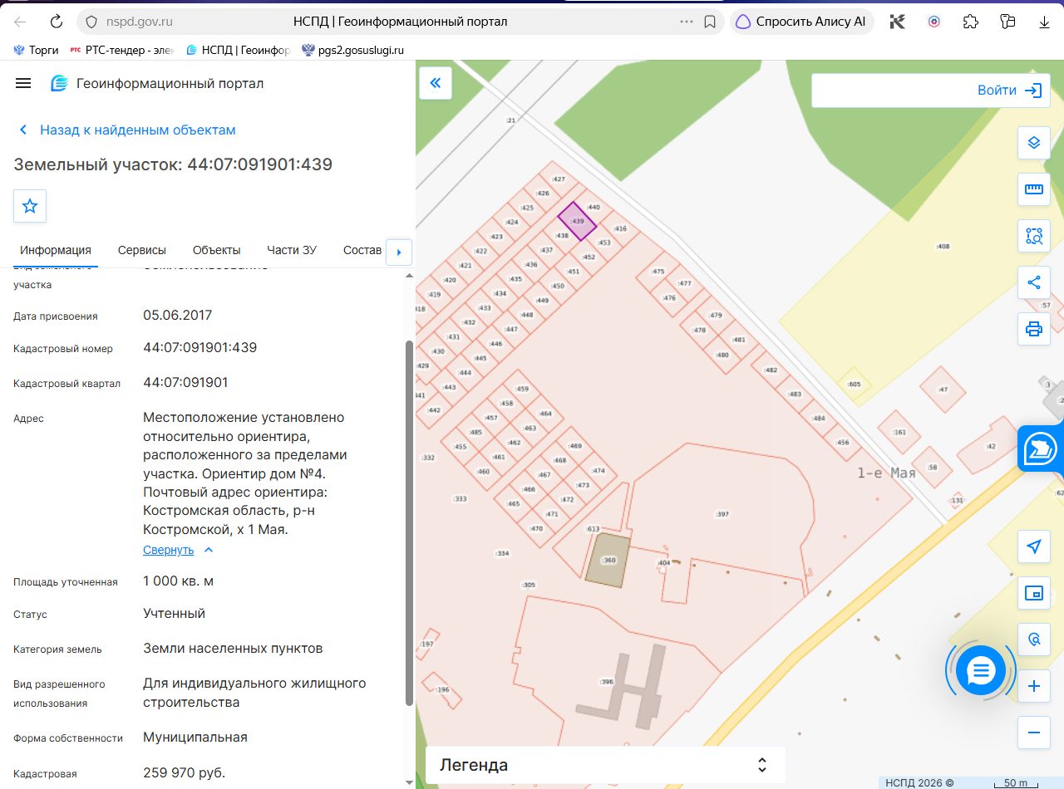Open the Части ЗУ tab
The width and height of the screenshot is (1064, 789).
(292, 250)
